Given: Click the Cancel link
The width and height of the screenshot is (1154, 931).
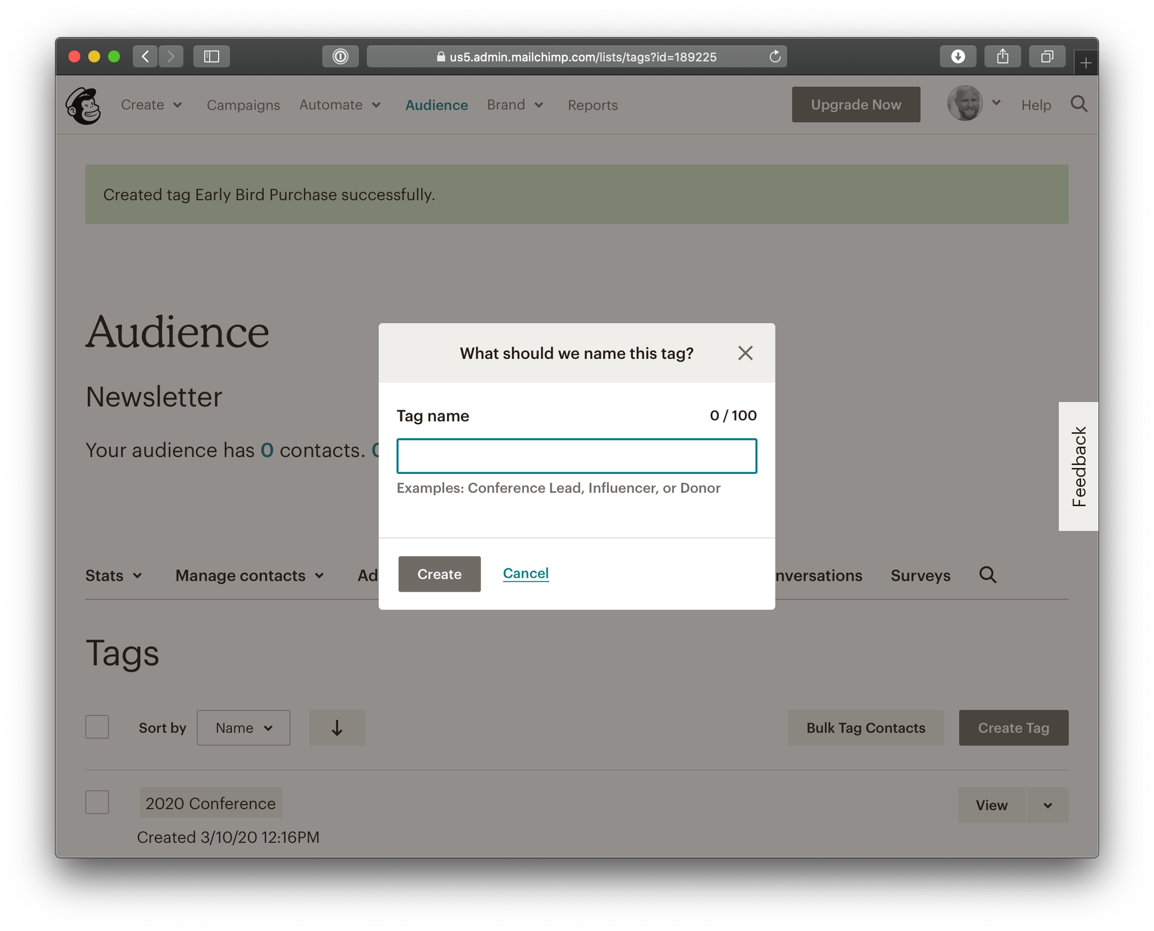Looking at the screenshot, I should coord(526,573).
